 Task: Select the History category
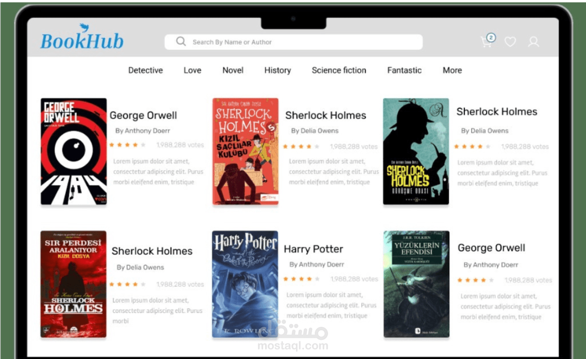click(x=278, y=70)
